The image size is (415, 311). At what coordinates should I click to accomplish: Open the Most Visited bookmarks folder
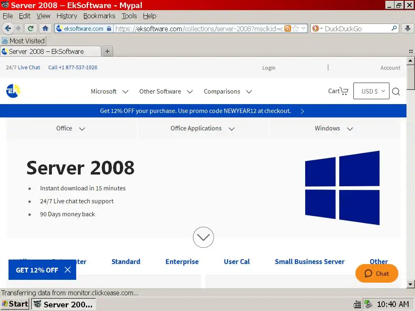coord(23,41)
